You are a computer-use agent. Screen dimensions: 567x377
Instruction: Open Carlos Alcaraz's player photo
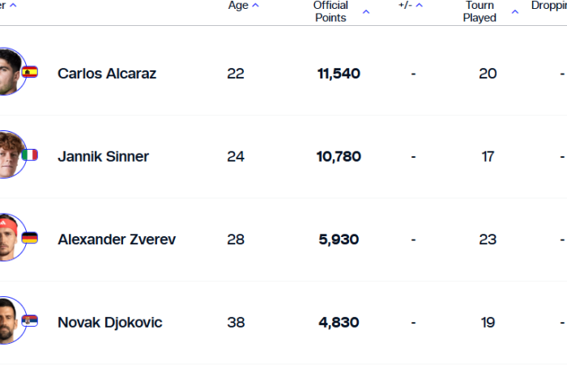pyautogui.click(x=11, y=71)
